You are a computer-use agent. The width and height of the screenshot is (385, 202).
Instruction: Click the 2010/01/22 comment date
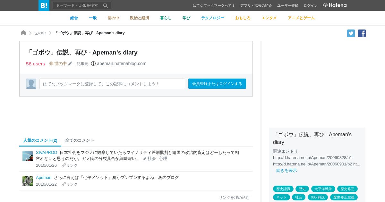pos(46,184)
